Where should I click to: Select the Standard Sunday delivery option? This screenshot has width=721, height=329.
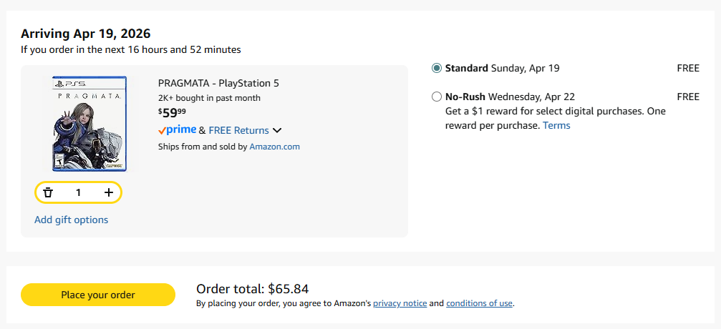437,68
